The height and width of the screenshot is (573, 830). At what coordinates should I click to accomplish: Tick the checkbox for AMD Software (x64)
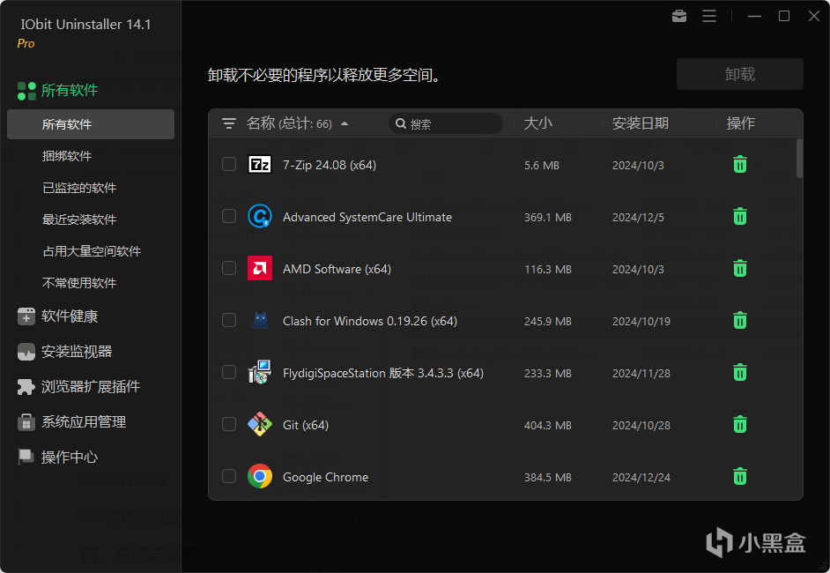[229, 268]
